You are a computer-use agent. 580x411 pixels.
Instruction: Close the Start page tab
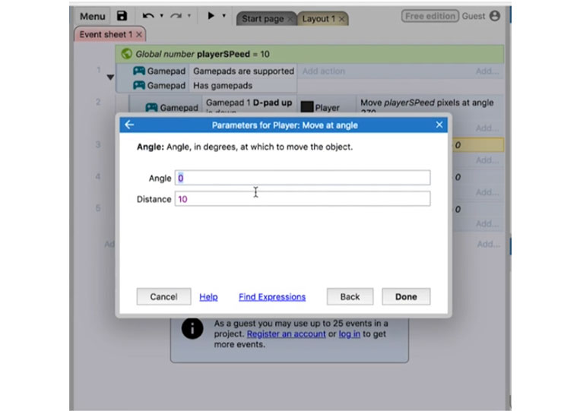pyautogui.click(x=290, y=19)
